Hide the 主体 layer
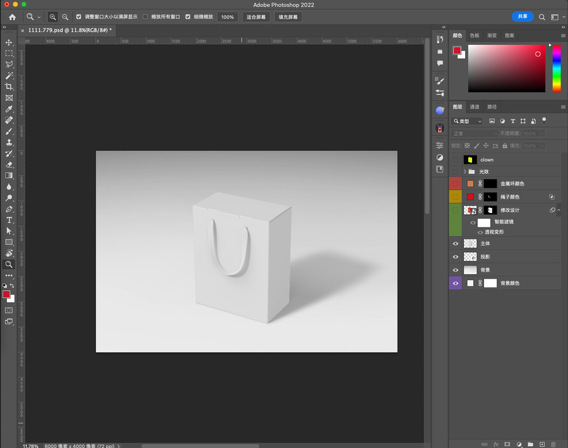 pyautogui.click(x=455, y=243)
